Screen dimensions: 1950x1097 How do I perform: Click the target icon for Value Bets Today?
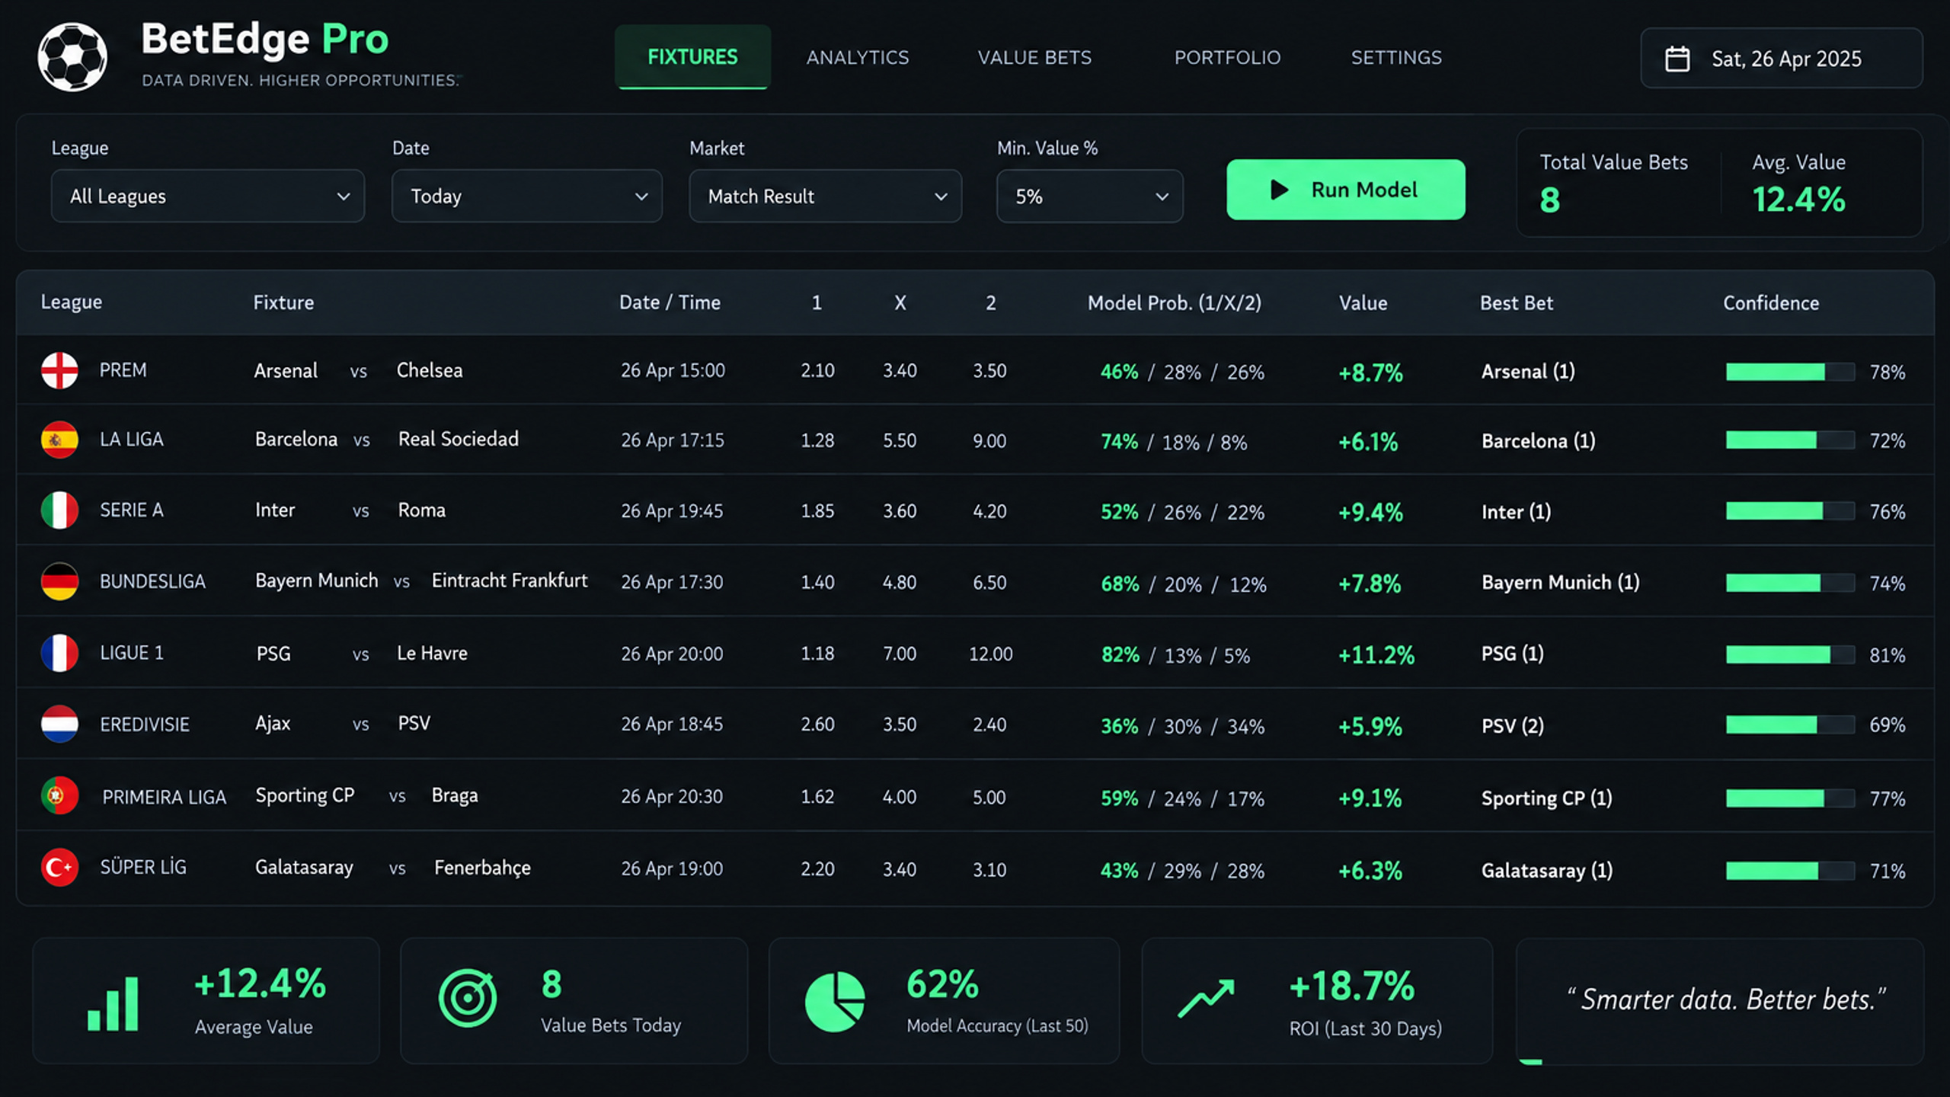(468, 998)
